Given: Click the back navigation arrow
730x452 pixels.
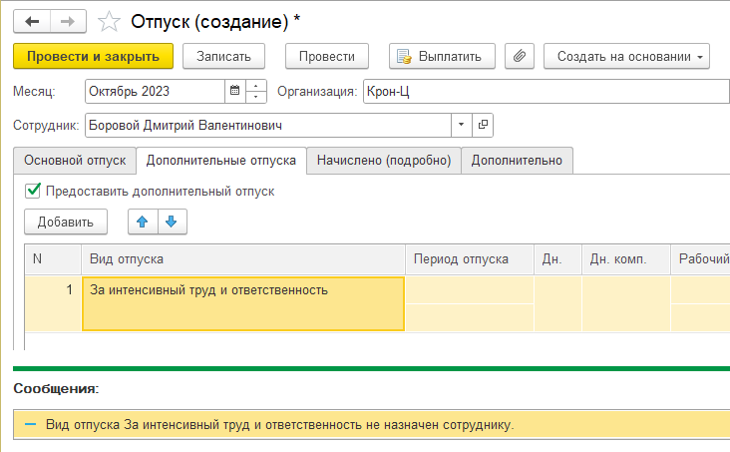Looking at the screenshot, I should [x=32, y=20].
